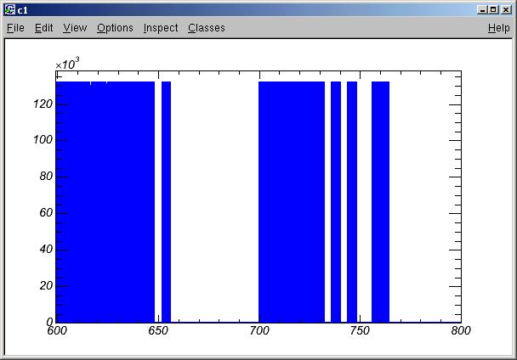Minimize the c1 canvas window
This screenshot has width=517, height=360.
[x=482, y=10]
